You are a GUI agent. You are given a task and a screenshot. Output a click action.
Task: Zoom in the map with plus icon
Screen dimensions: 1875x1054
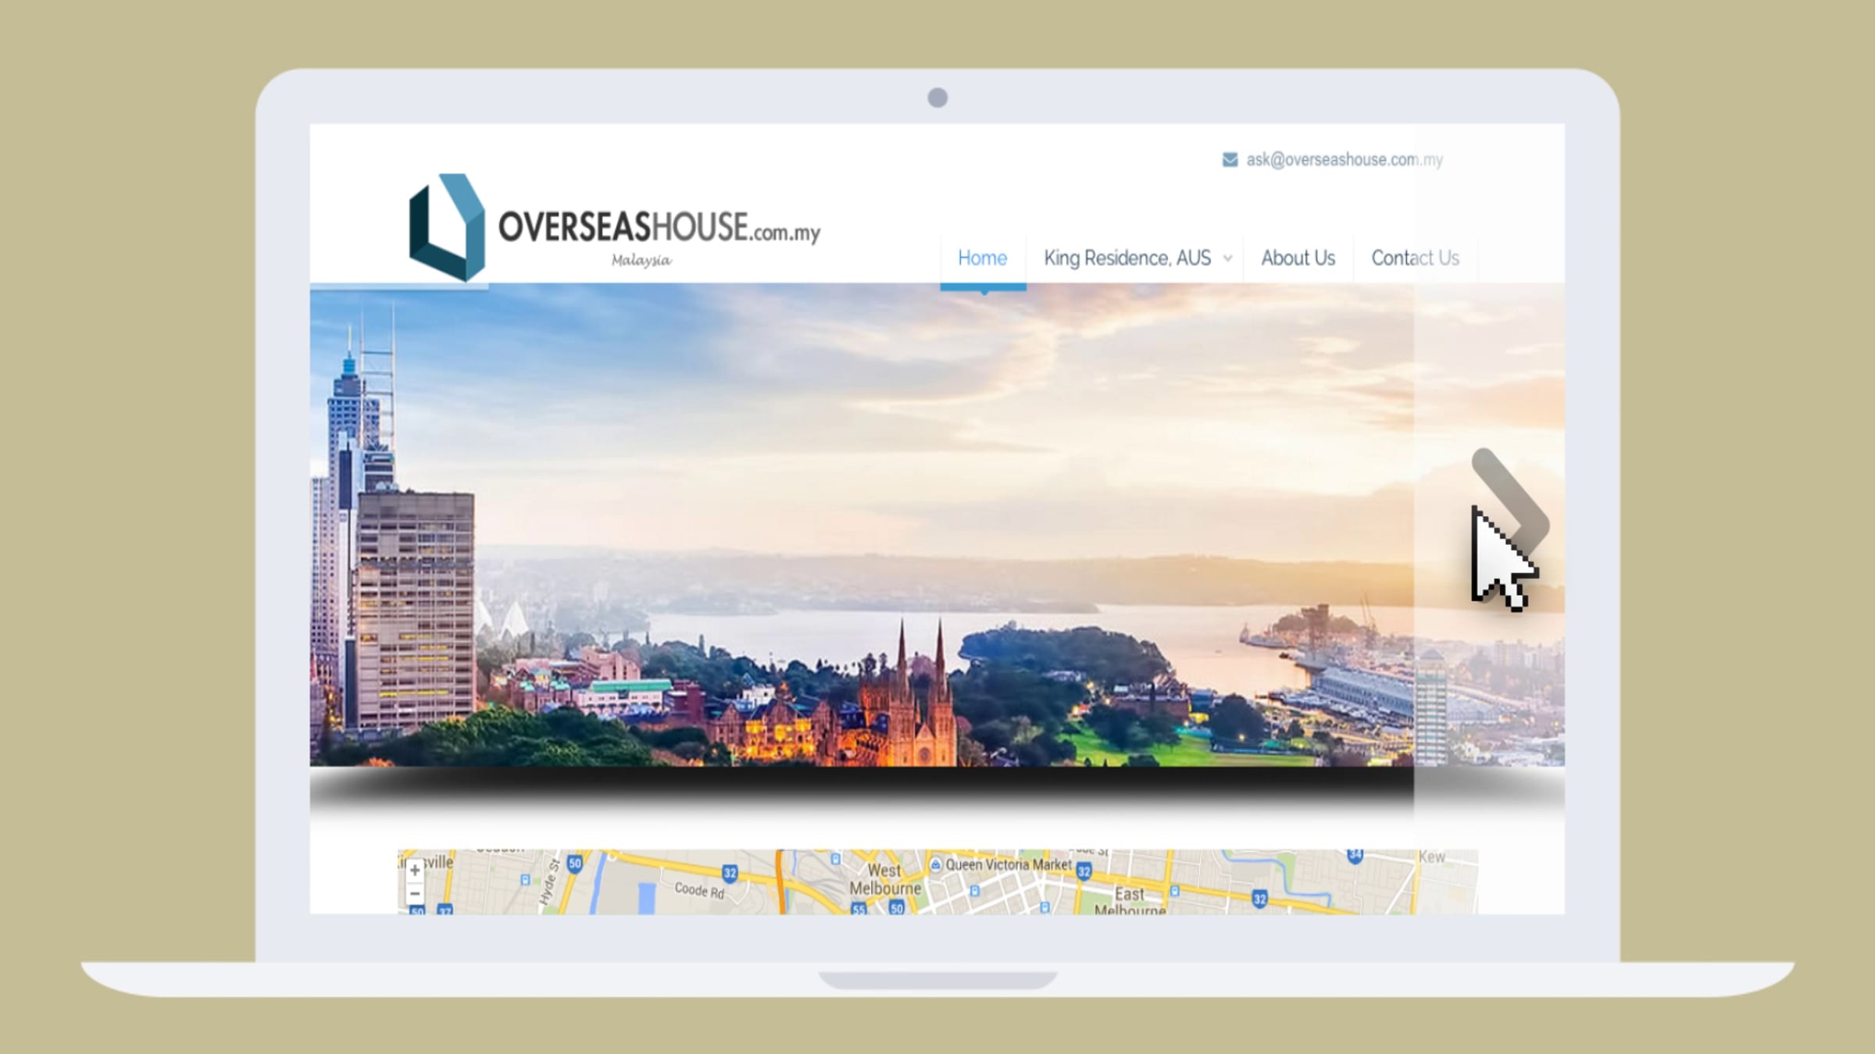[x=415, y=870]
